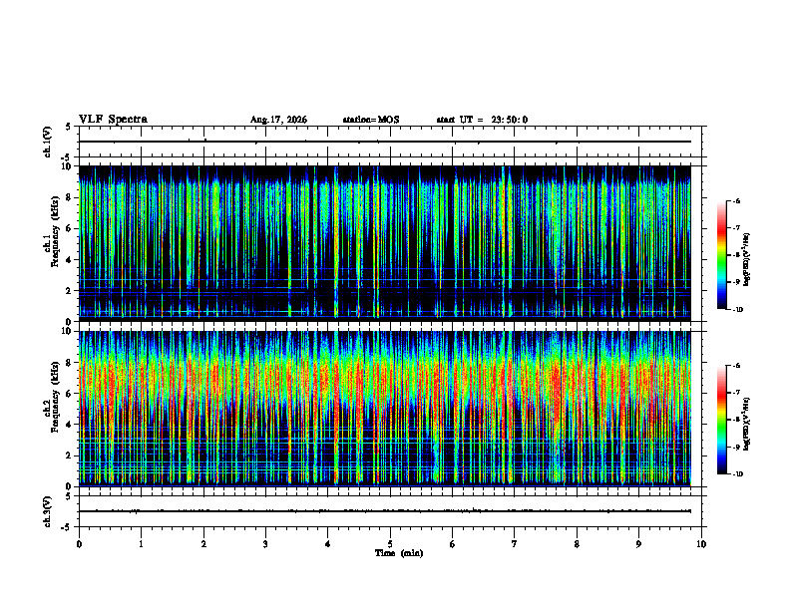The image size is (790, 610).
Task: Click the ch.1 color scale bar
Action: tap(721, 255)
